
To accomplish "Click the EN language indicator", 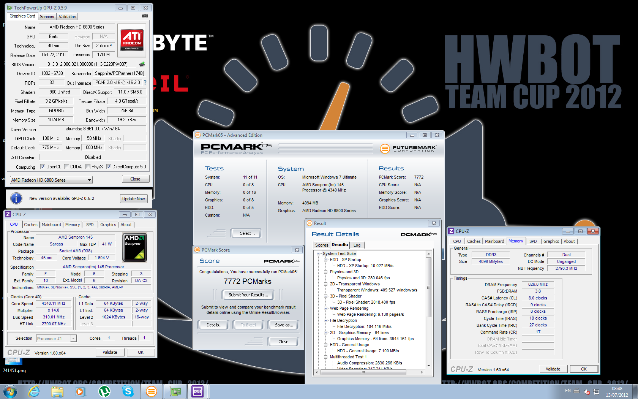I will tap(568, 391).
